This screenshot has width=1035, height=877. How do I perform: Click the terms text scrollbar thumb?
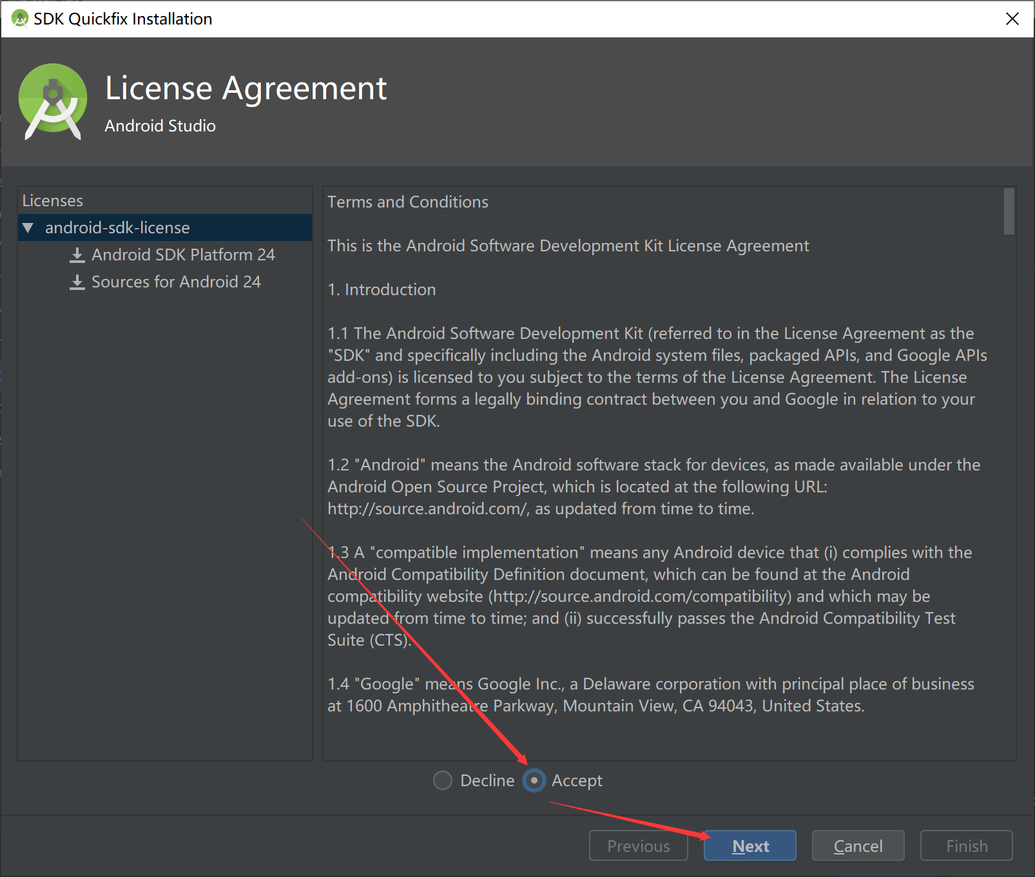[x=1009, y=211]
